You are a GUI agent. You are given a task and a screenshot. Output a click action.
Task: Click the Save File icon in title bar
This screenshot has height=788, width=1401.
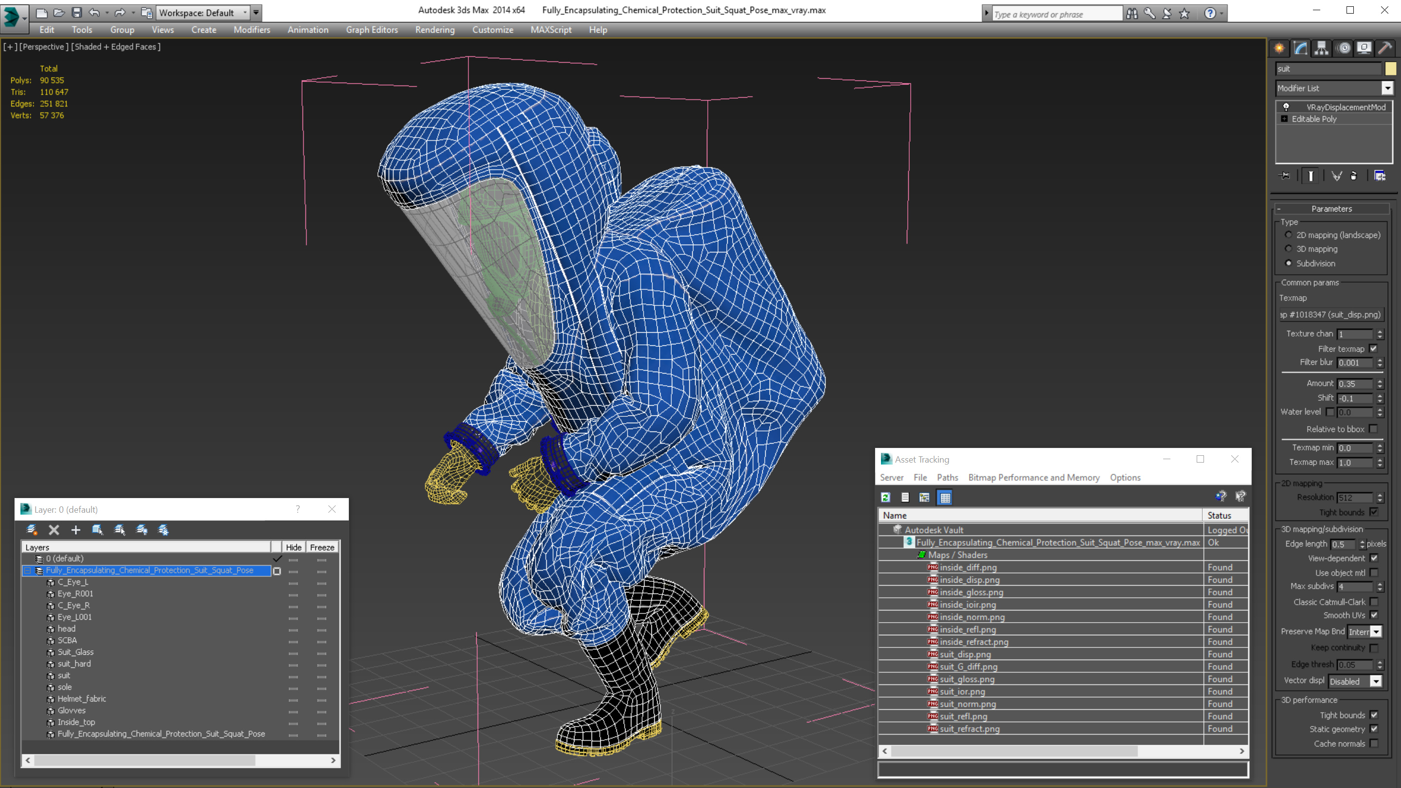tap(77, 13)
